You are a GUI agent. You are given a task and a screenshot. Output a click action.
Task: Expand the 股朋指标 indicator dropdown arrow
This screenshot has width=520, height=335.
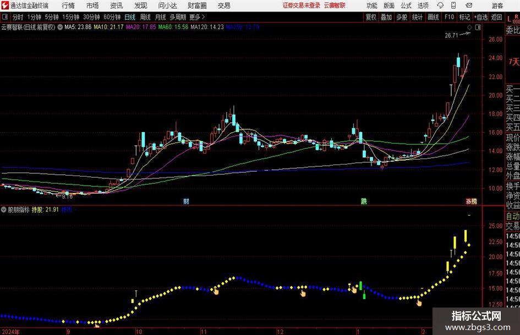tap(4, 210)
